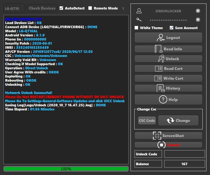The width and height of the screenshot is (210, 175).
Task: Toggle the AutoDetect checkbox
Action: click(x=61, y=8)
